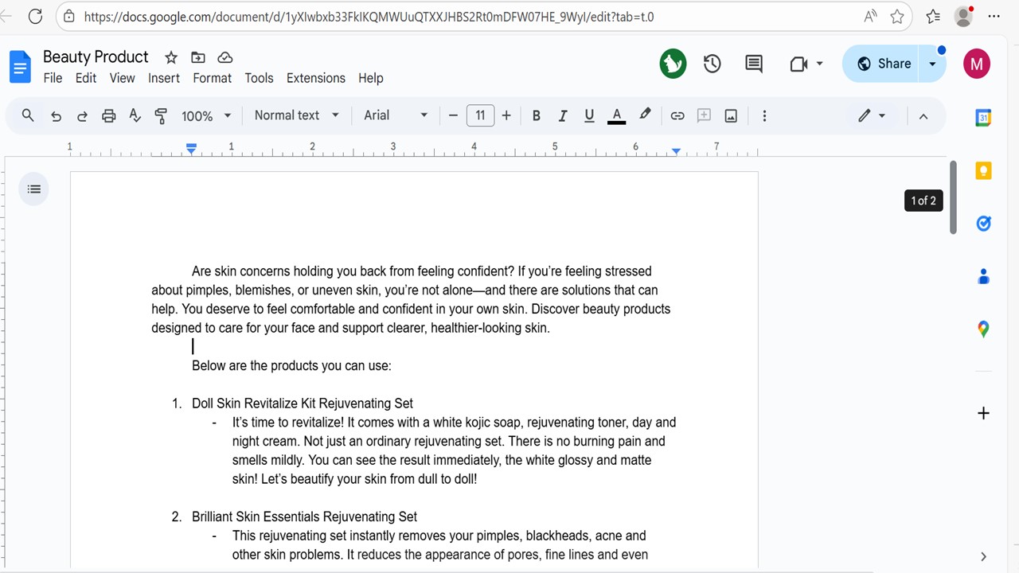
Task: Undo the last edit
Action: coord(56,116)
